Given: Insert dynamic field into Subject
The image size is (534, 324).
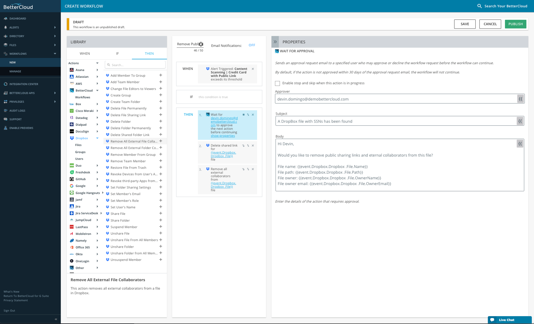Looking at the screenshot, I should pyautogui.click(x=520, y=121).
